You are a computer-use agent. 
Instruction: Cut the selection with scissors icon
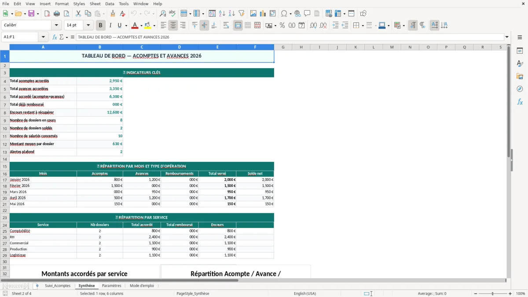(78, 14)
